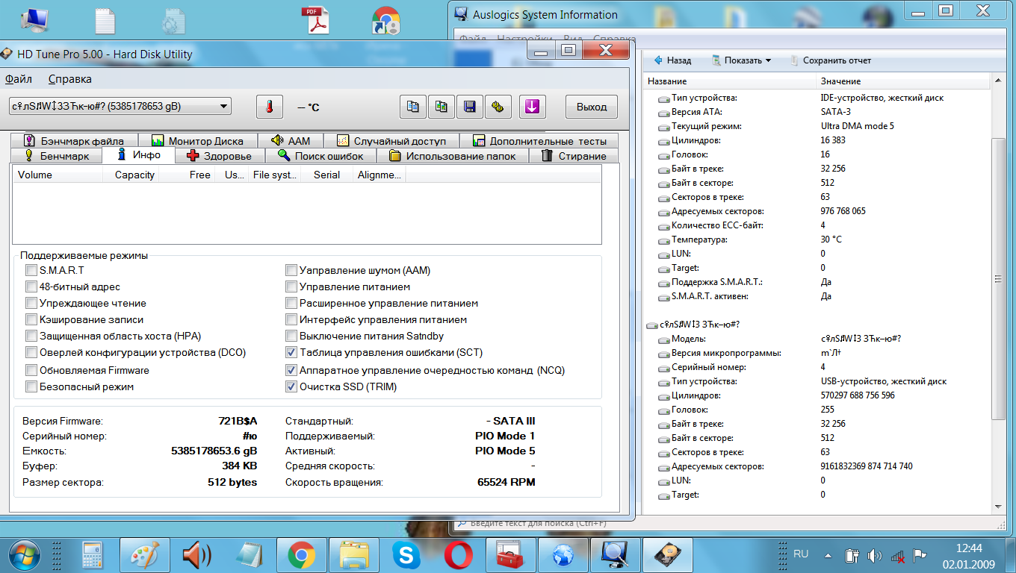Click the options (tools) toolbar icon
Viewport: 1016px width, 573px height.
click(498, 107)
